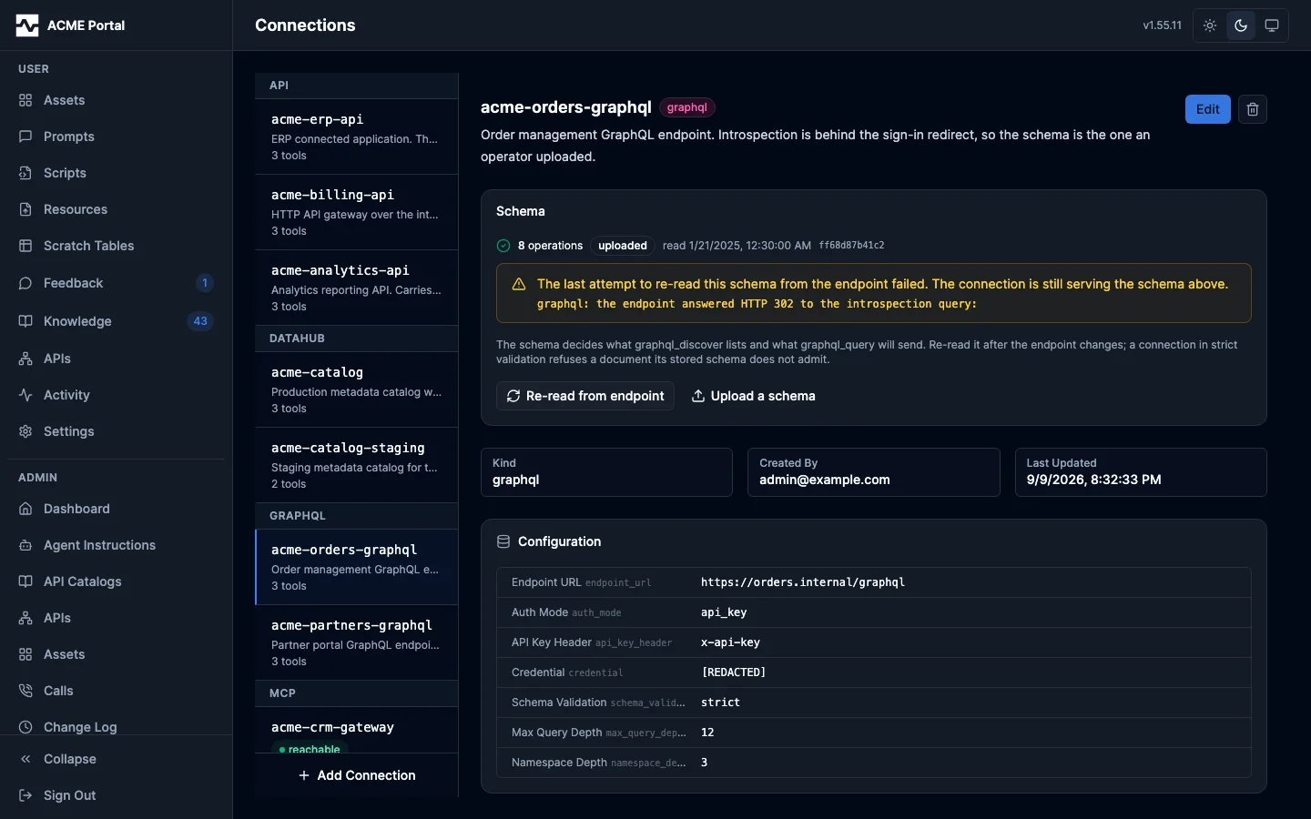Click the Activity pulse icon
The image size is (1311, 819).
pyautogui.click(x=25, y=395)
